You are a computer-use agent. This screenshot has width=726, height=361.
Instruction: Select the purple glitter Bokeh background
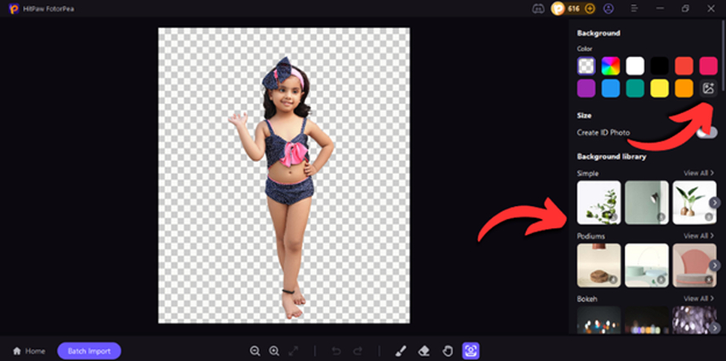click(x=695, y=320)
